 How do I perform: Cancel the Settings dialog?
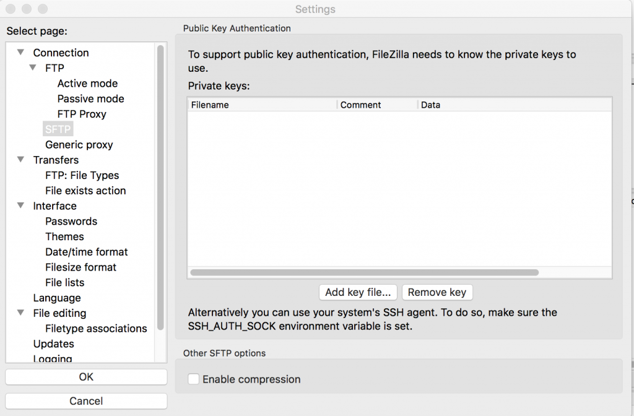point(86,401)
